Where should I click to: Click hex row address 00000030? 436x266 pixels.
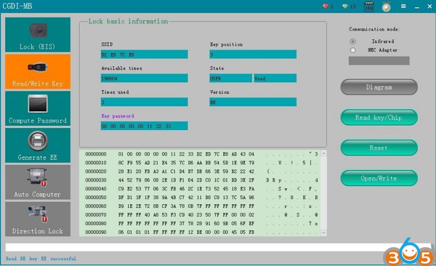pos(96,180)
